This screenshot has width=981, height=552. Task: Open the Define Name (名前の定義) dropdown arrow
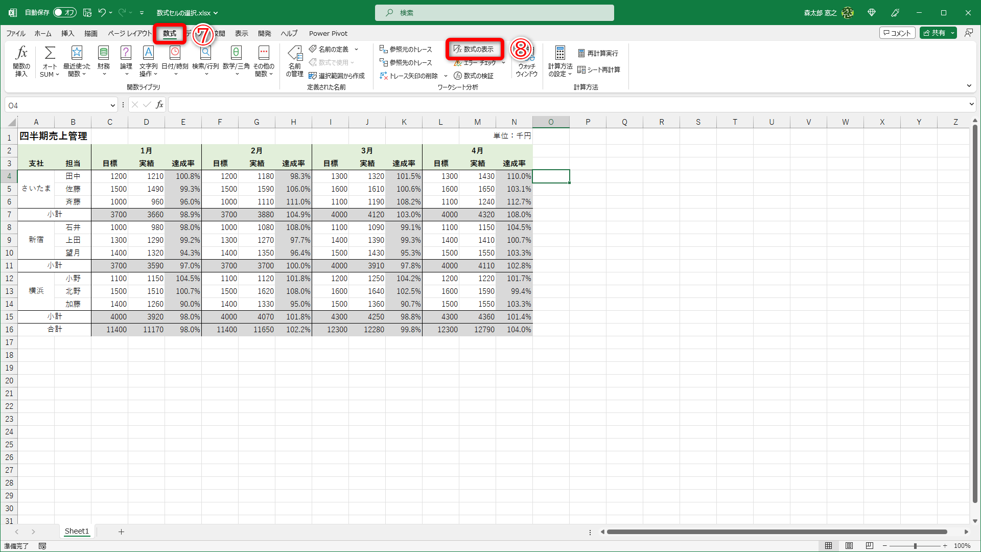(x=356, y=49)
